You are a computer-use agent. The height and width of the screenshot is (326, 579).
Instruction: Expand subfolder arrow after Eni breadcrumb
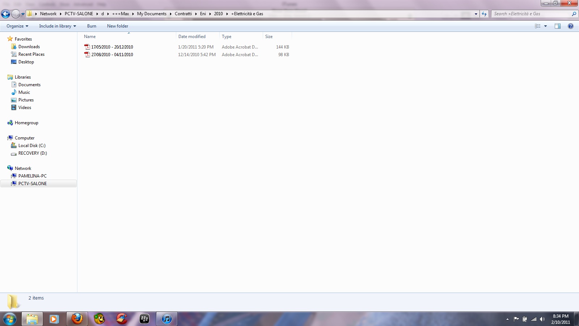(210, 14)
